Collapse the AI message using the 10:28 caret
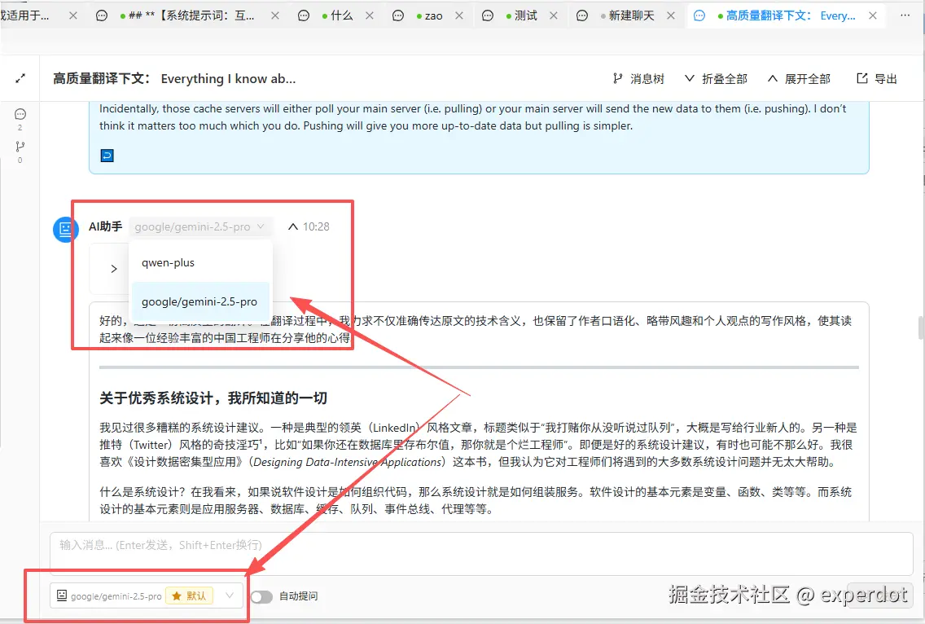This screenshot has height=624, width=925. pyautogui.click(x=292, y=226)
